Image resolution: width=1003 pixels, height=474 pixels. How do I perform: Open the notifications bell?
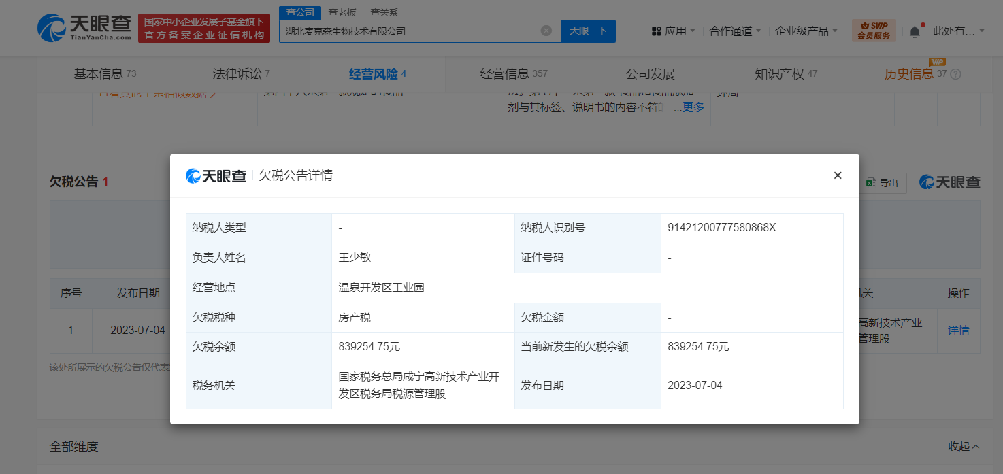click(915, 31)
